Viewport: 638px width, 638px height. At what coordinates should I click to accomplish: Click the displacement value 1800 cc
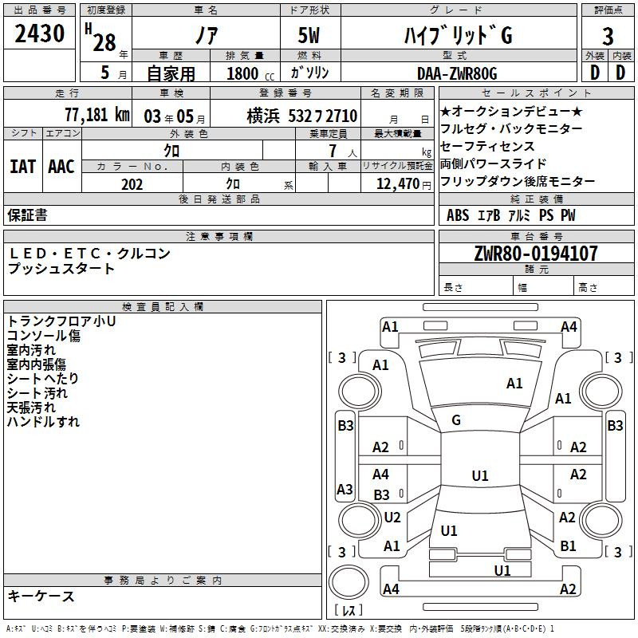250,73
